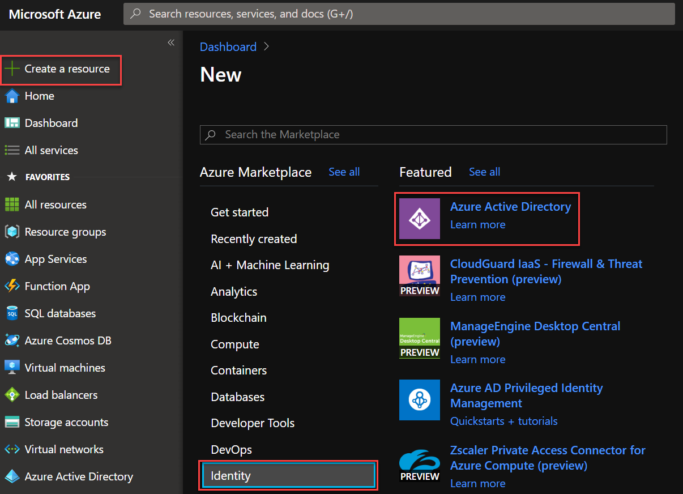Open Virtual machines from sidebar text

(65, 368)
